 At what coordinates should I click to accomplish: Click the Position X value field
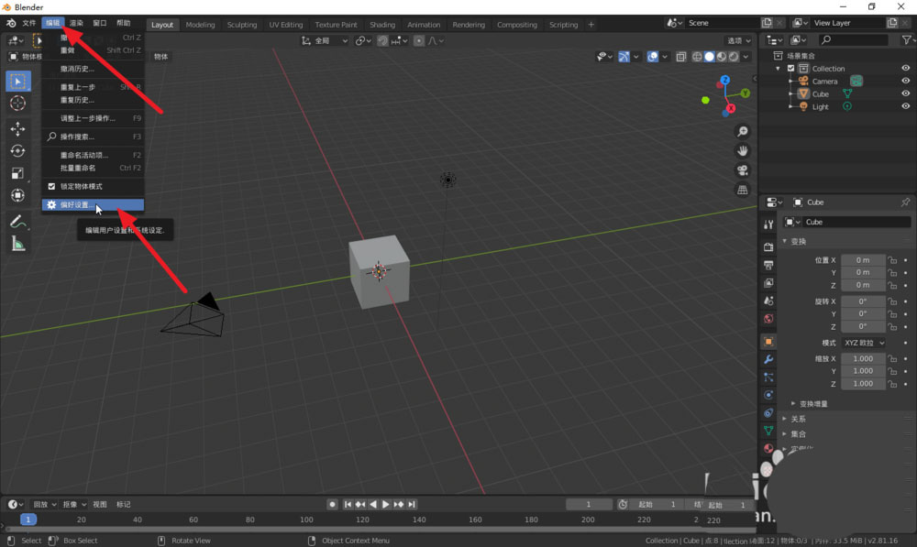[x=862, y=259]
